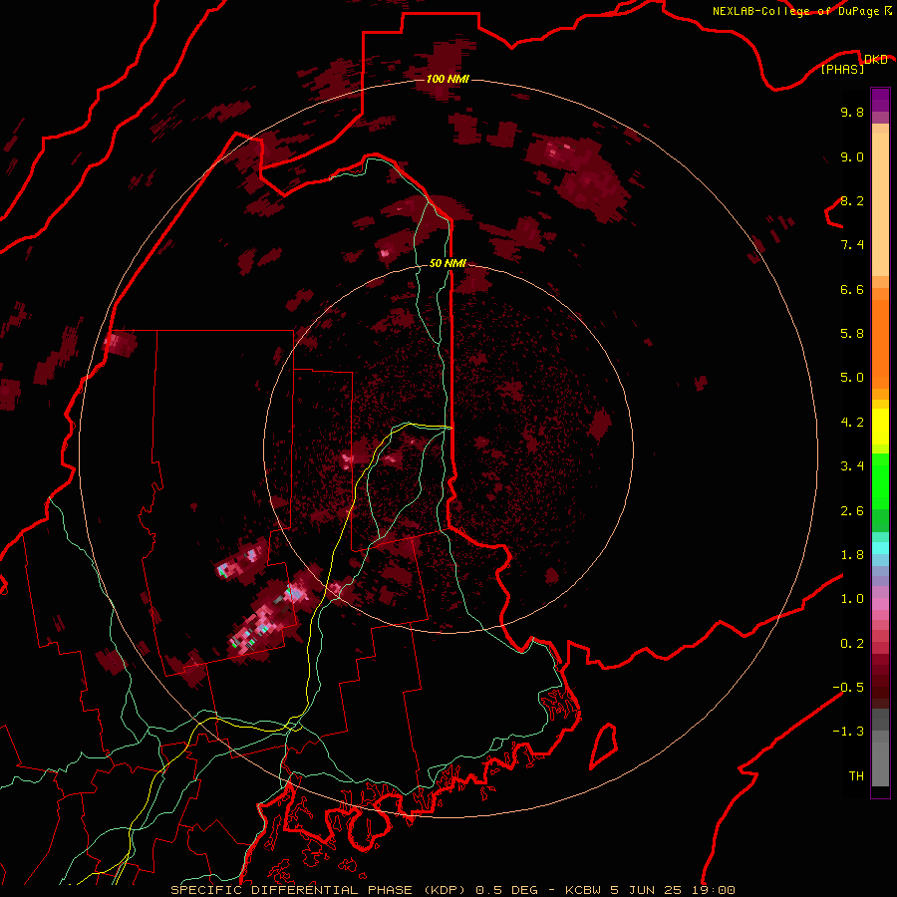
Task: Pick the yellow band of the color bar
Action: point(880,427)
